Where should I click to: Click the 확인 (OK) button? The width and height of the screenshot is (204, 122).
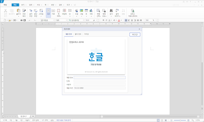[x=135, y=35]
